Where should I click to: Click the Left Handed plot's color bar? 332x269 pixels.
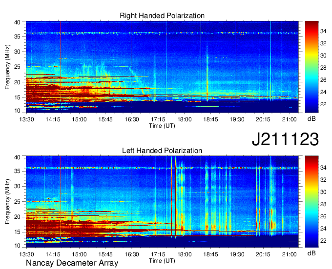click(x=311, y=202)
